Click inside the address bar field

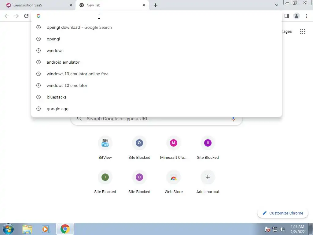click(156, 16)
